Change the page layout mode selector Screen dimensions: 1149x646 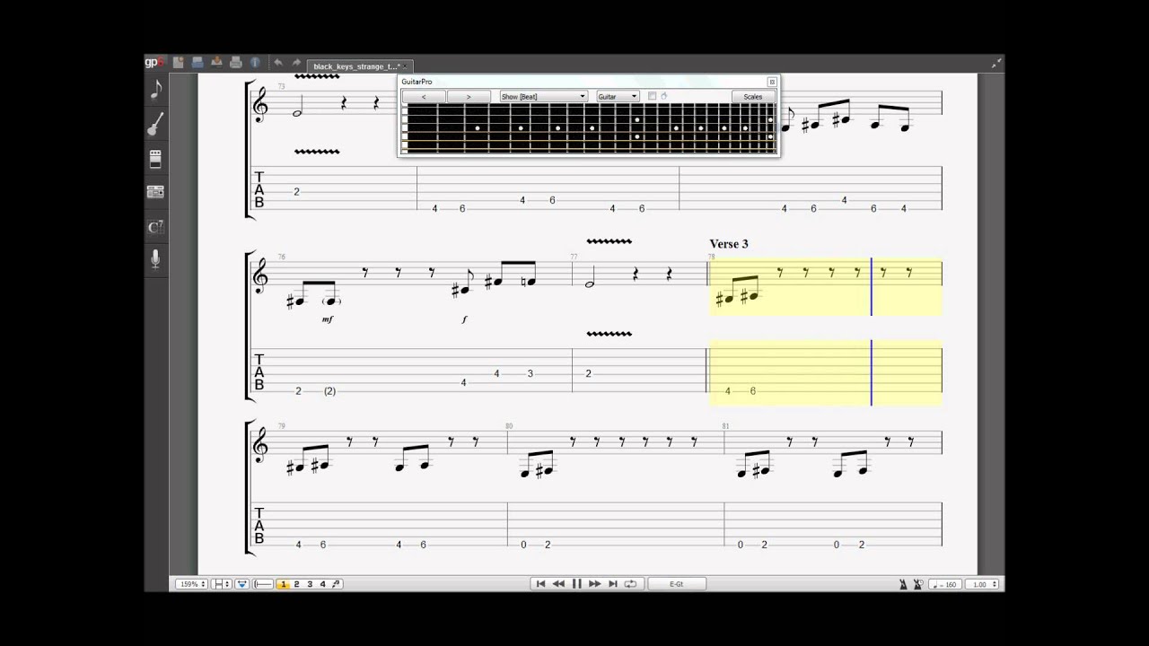[222, 584]
